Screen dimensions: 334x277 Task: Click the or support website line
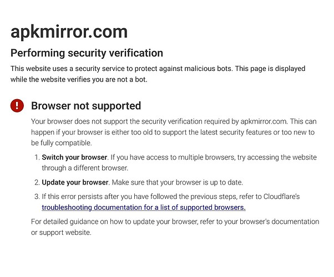tap(61, 233)
